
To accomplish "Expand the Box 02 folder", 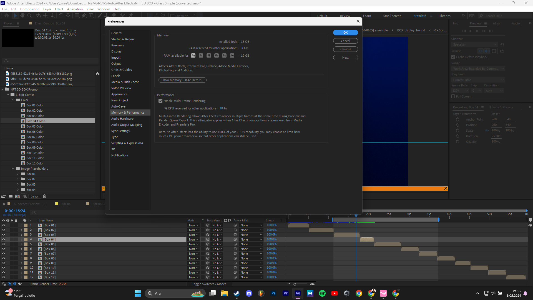I will pyautogui.click(x=18, y=179).
